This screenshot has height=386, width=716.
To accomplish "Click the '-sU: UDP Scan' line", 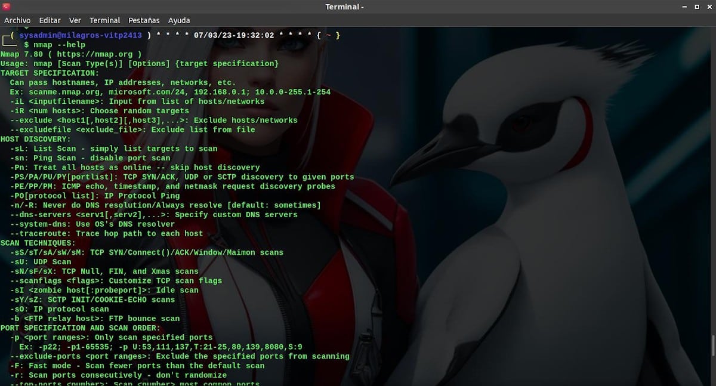I will 41,262.
